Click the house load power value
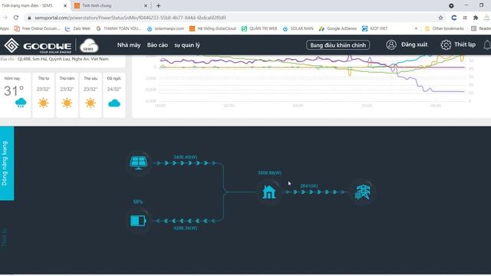This screenshot has height=276, width=491. tap(269, 172)
